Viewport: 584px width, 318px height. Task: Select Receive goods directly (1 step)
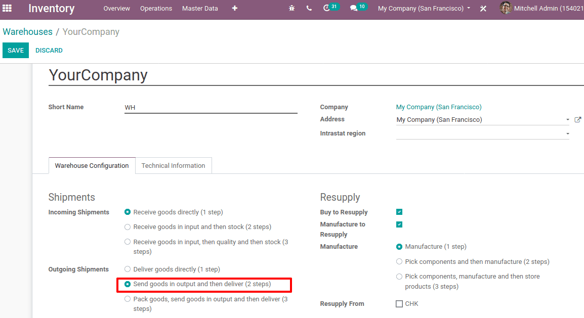tap(128, 212)
